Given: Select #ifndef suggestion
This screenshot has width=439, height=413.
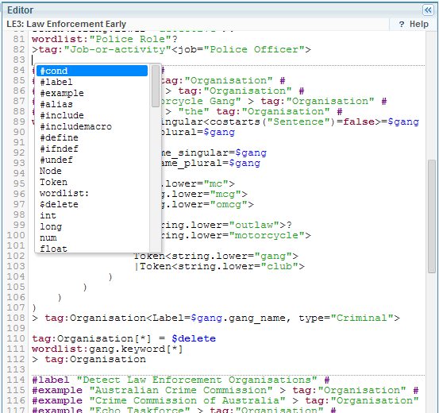Looking at the screenshot, I should pos(92,149).
